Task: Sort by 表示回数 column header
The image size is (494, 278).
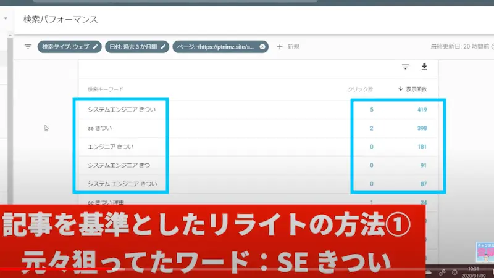Action: 412,89
